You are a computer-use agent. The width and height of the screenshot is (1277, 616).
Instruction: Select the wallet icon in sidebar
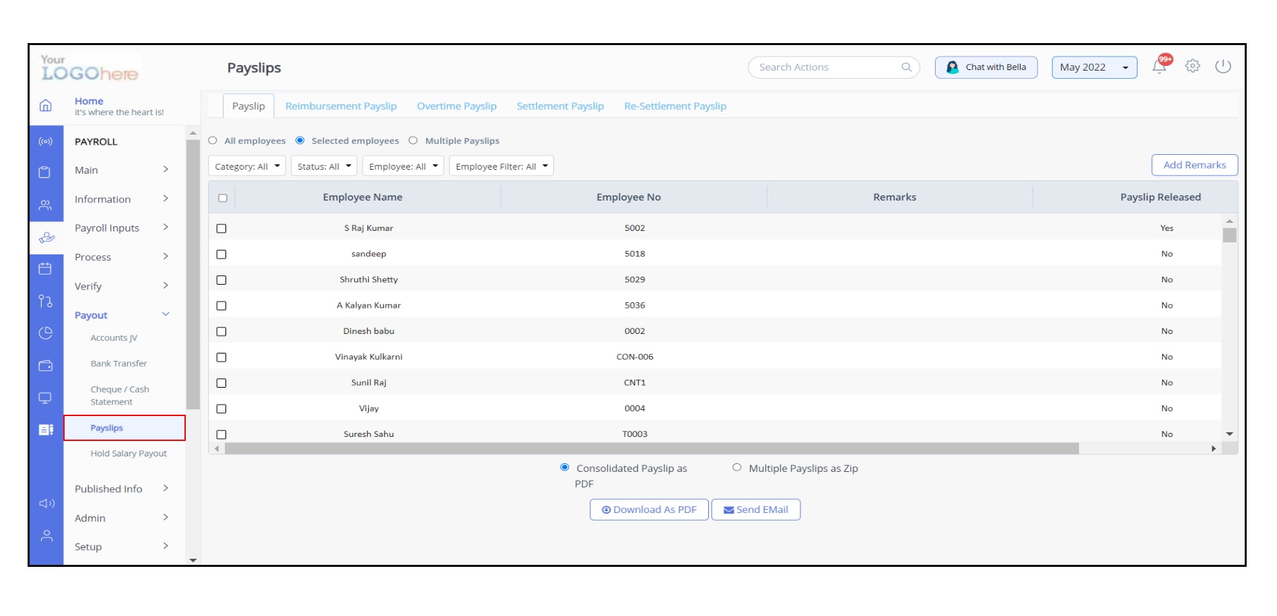pos(45,366)
